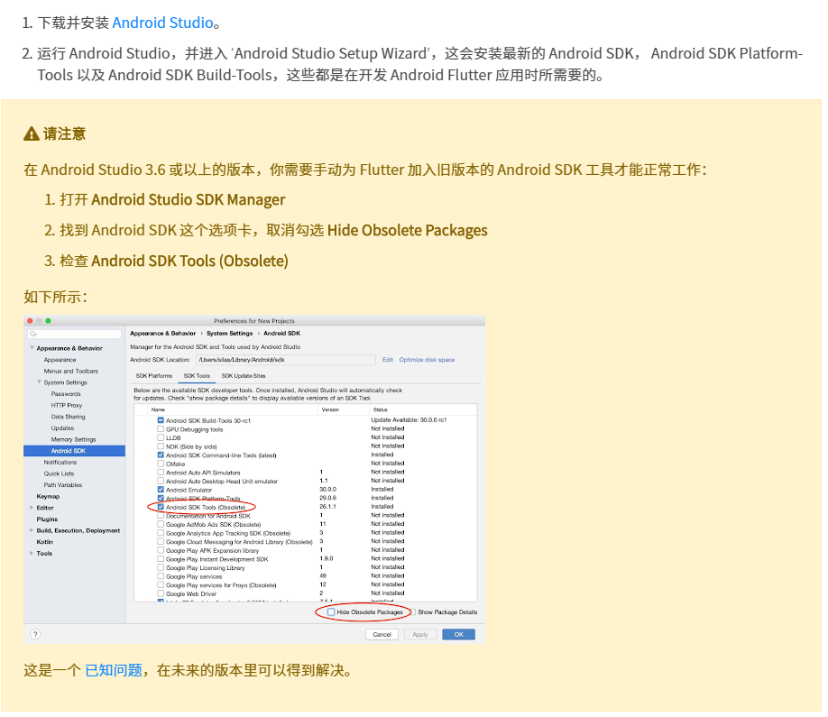The height and width of the screenshot is (717, 828).
Task: Uncheck the Android Emulator checkbox
Action: pos(161,490)
